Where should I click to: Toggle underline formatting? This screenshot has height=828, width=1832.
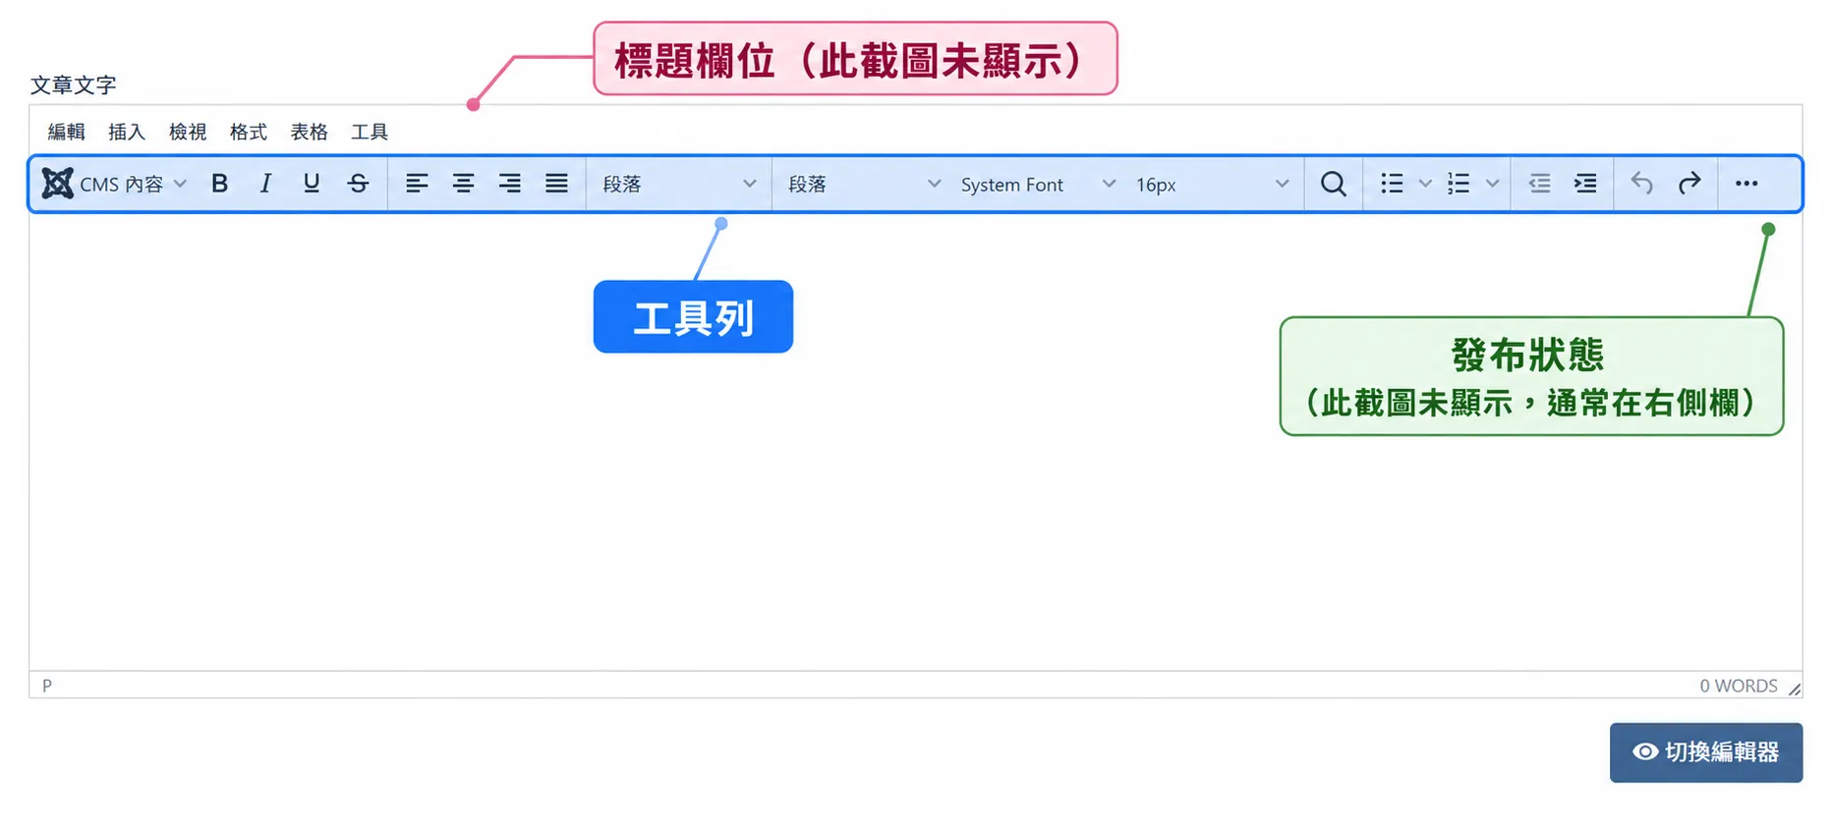312,184
